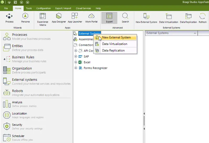Click second quick-access icon in title bar

click(9, 2)
